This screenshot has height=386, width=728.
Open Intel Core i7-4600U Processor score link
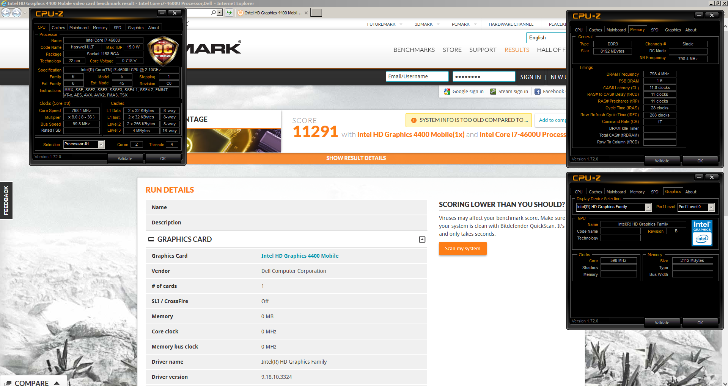523,135
